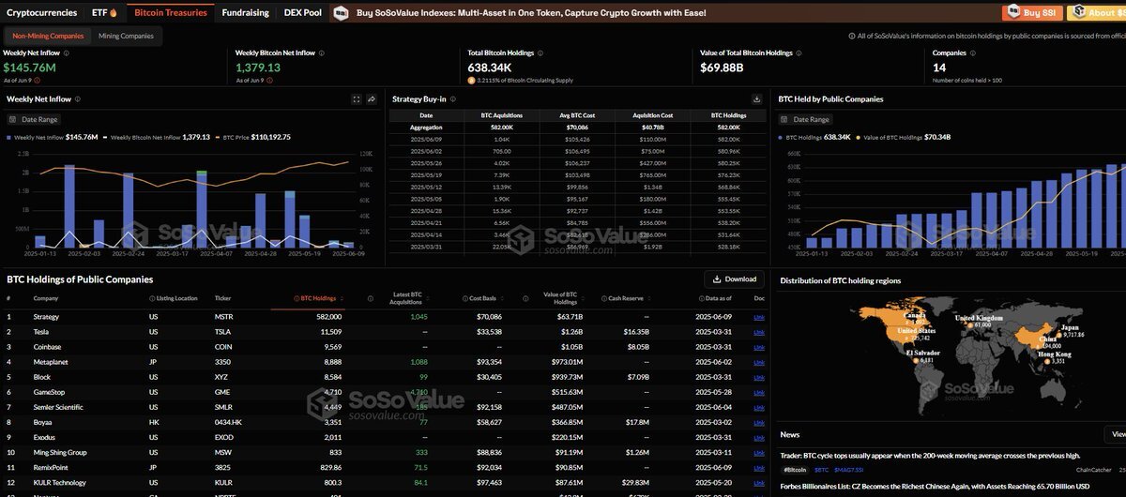This screenshot has height=497, width=1126.
Task: Open info tooltip next to Weekly Net Inflow stat
Action: (x=66, y=53)
